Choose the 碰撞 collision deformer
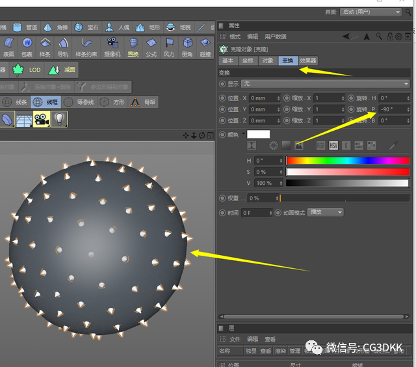Viewport: 416px width, 367px height. (x=205, y=48)
